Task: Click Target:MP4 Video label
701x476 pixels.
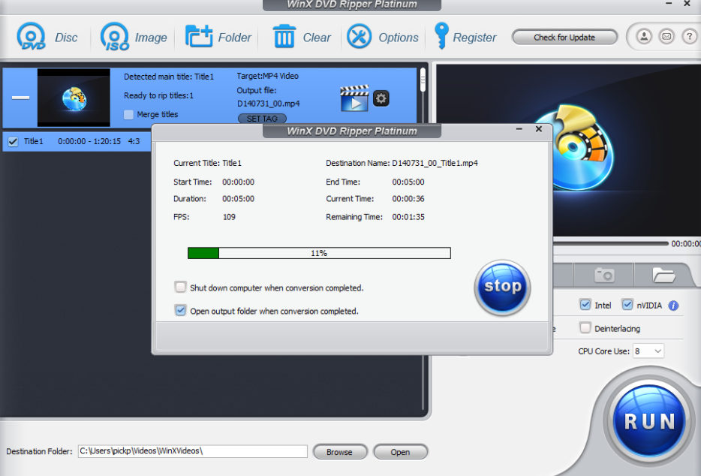Action: pyautogui.click(x=267, y=76)
